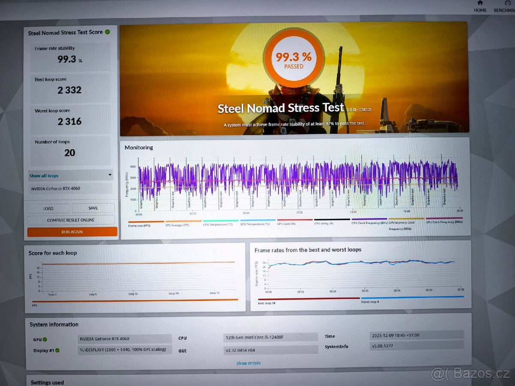This screenshot has width=515, height=386.
Task: Expand system info via Show details
Action: 248,363
